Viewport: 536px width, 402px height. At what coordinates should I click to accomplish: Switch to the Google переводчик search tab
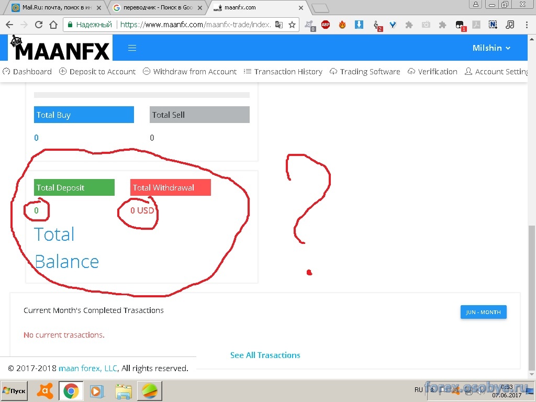pos(158,7)
